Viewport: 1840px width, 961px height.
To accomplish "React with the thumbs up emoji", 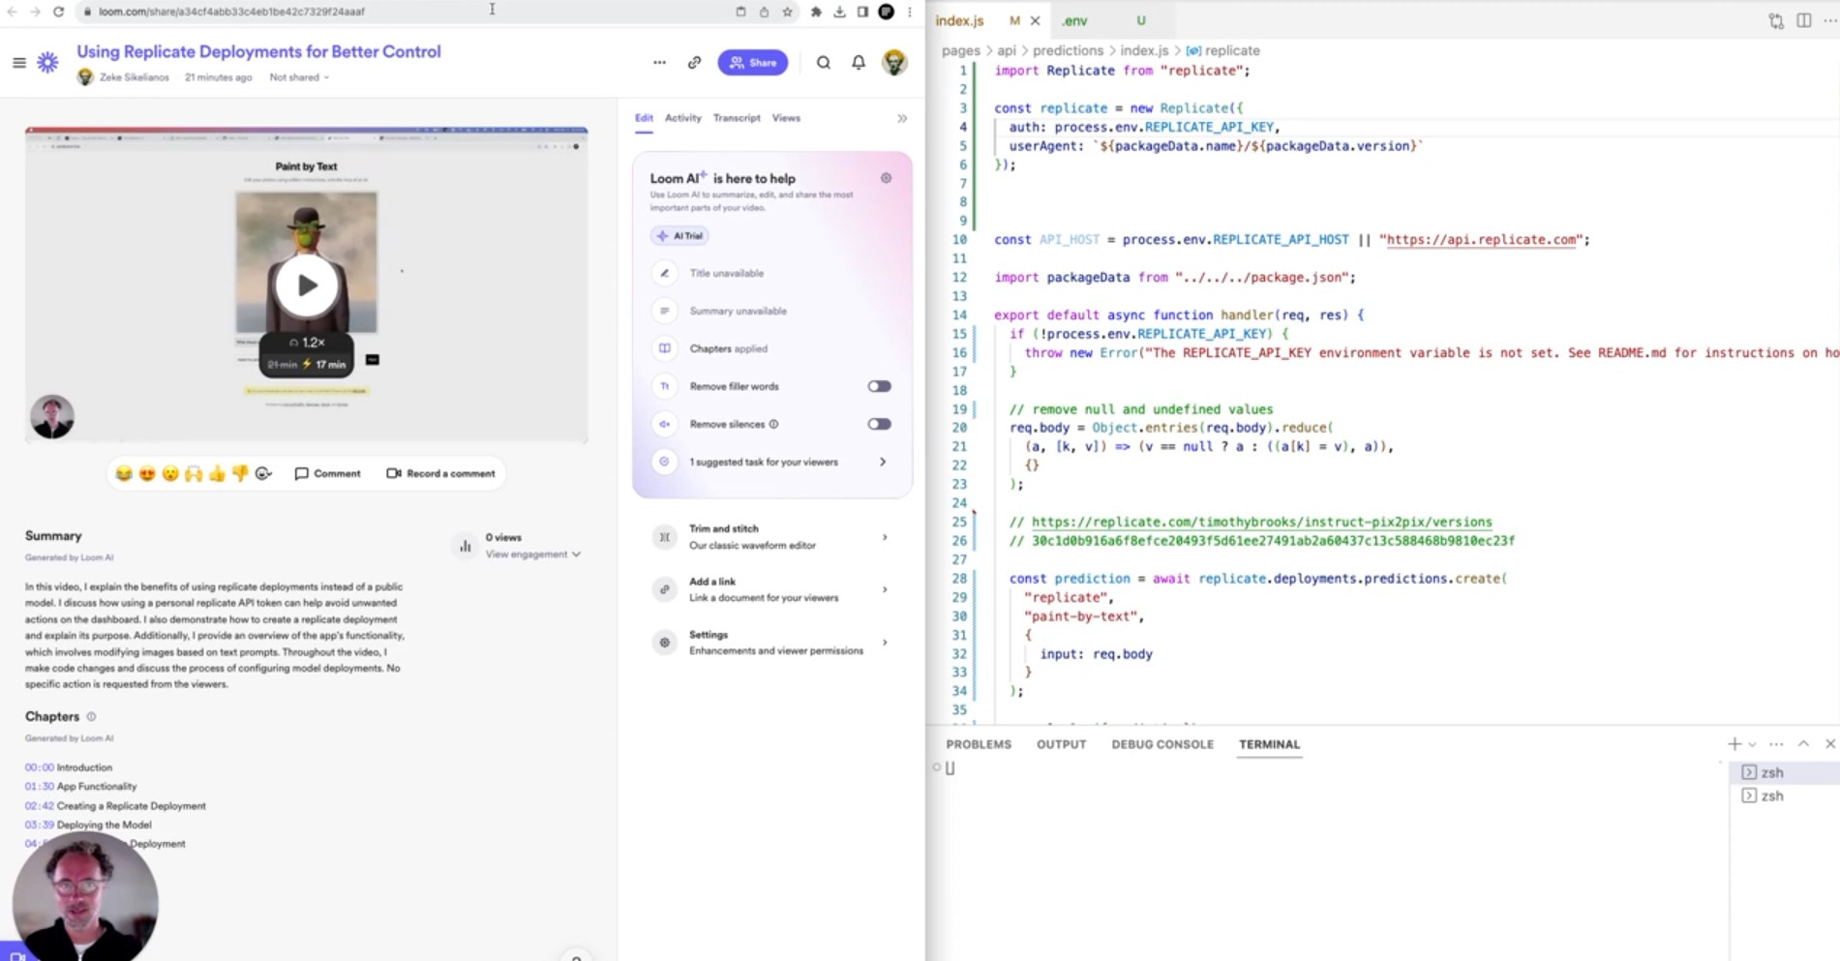I will click(x=217, y=473).
